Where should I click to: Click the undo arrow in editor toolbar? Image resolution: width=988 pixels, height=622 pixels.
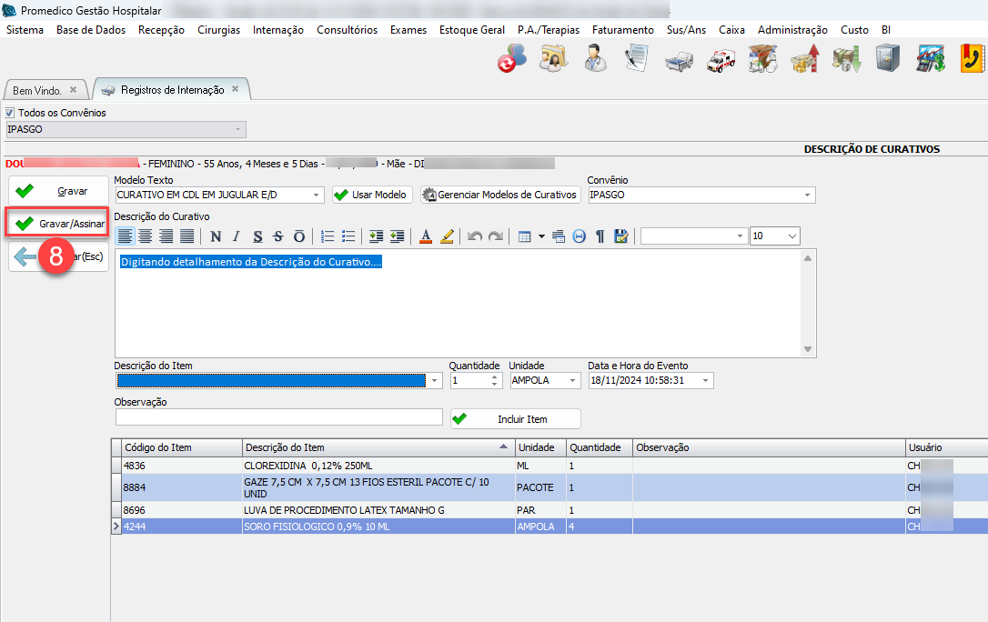pyautogui.click(x=474, y=236)
